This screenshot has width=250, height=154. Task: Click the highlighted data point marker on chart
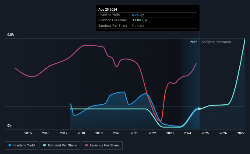pyautogui.click(x=199, y=109)
